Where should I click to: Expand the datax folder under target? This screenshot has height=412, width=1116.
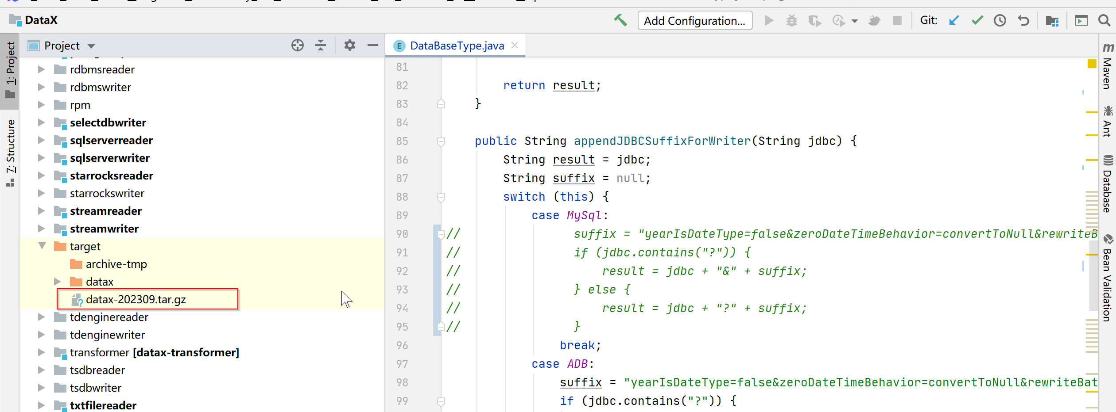point(57,282)
